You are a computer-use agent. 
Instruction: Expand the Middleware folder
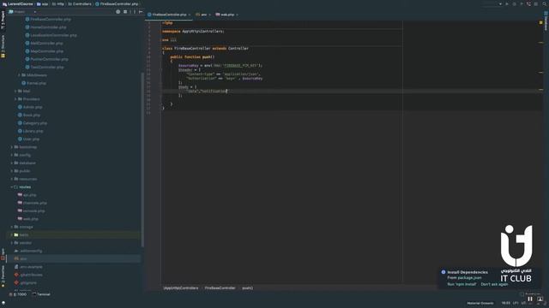coord(19,75)
